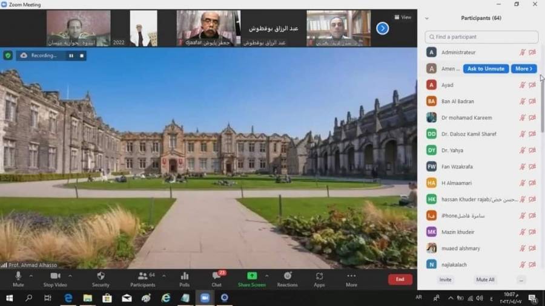
Task: Click Administrateur's video-off camera icon
Action: [x=532, y=53]
